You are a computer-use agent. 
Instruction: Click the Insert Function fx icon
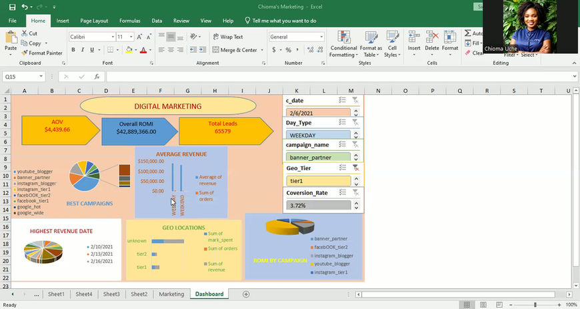click(x=97, y=77)
